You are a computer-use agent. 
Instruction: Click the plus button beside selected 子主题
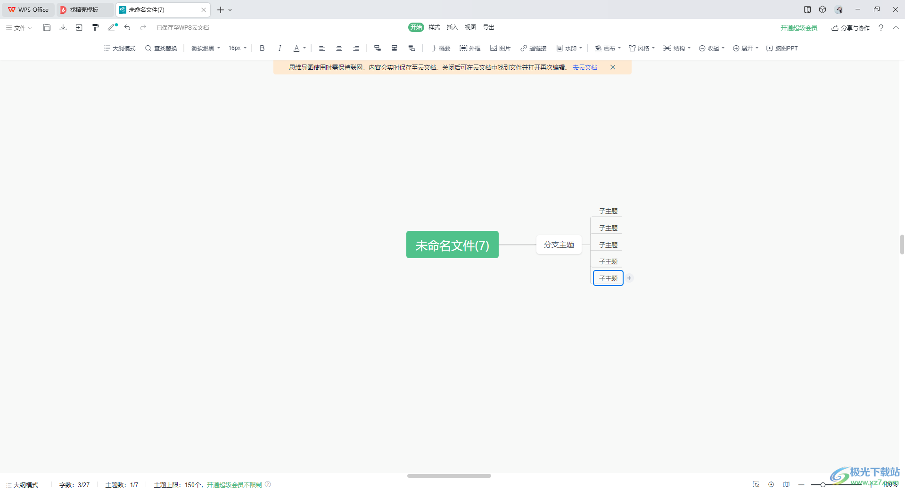629,278
